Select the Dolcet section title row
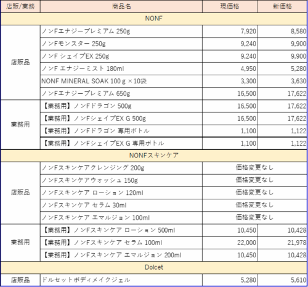 click(x=154, y=267)
